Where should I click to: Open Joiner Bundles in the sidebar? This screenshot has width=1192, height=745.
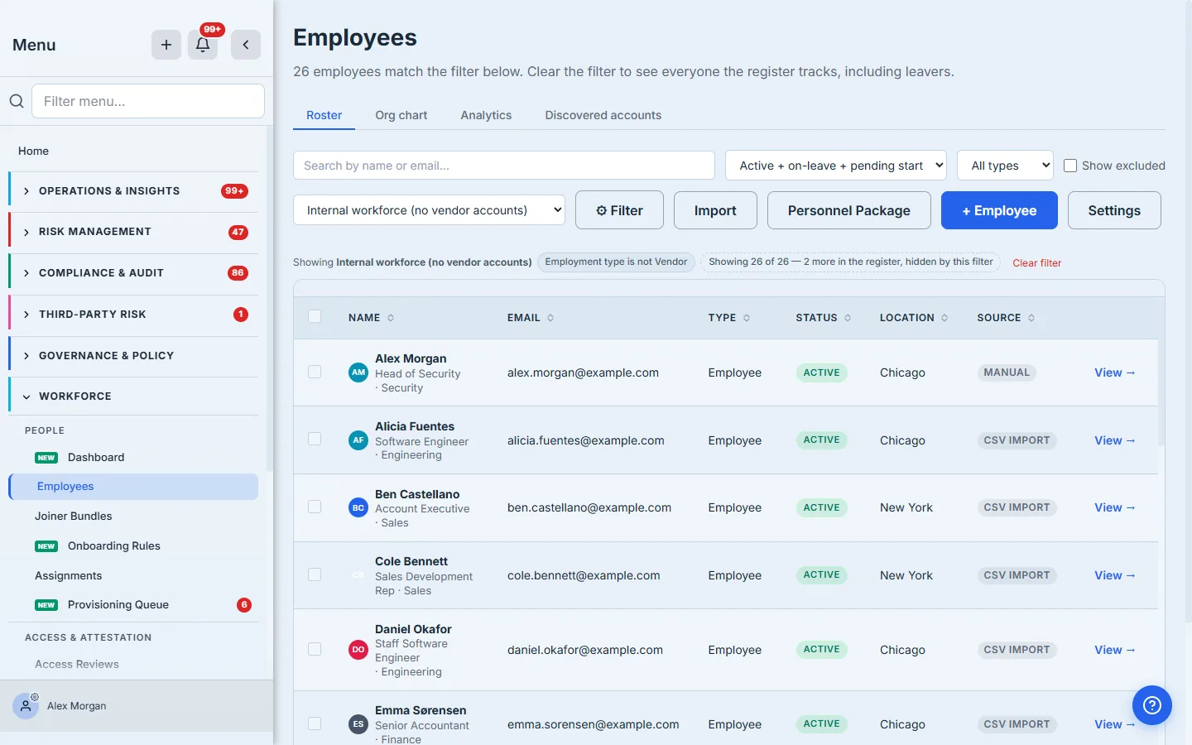73,516
